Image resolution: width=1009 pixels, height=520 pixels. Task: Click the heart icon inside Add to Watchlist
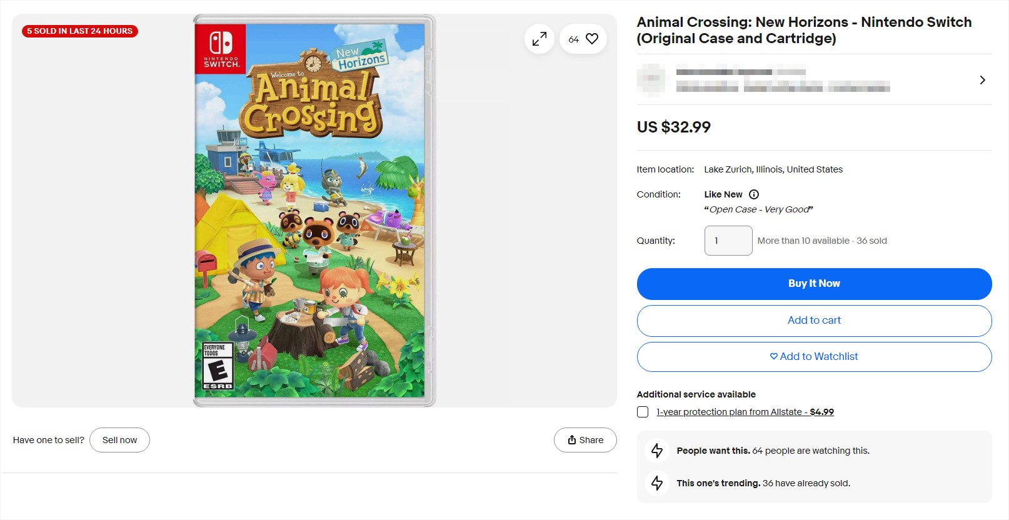point(774,356)
